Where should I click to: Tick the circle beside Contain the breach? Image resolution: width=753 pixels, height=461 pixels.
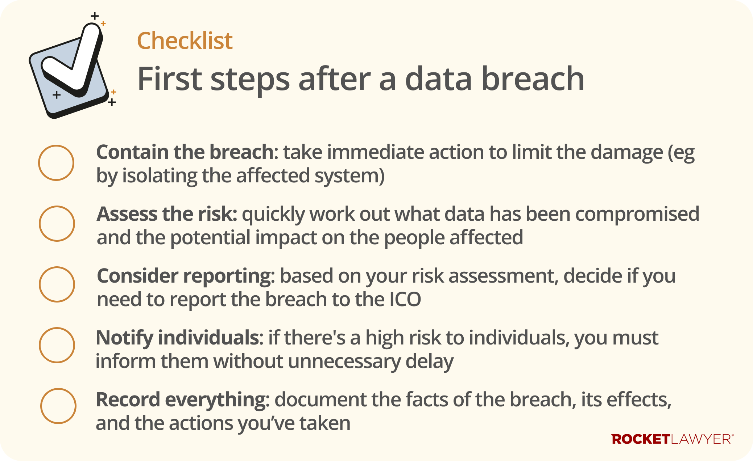(x=56, y=163)
